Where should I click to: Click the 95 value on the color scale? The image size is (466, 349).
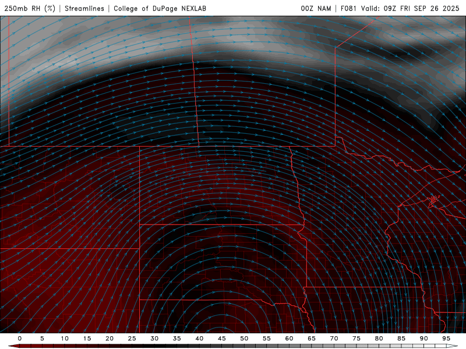coord(446,339)
